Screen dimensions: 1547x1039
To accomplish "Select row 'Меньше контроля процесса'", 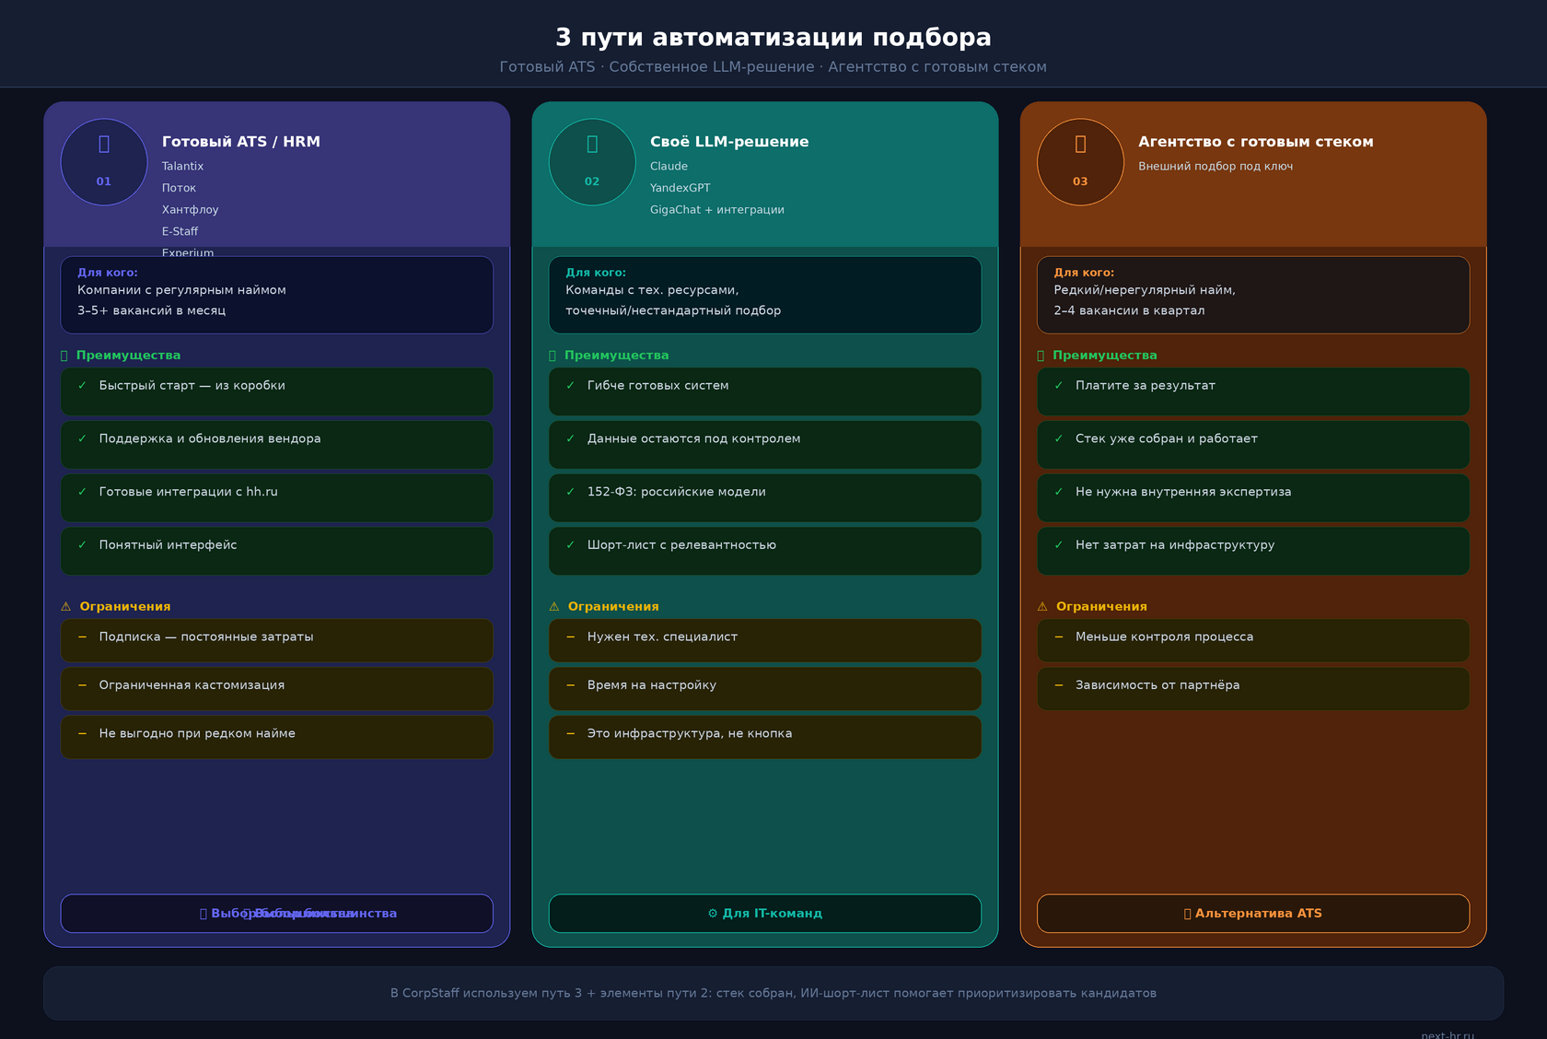I will click(x=1253, y=640).
